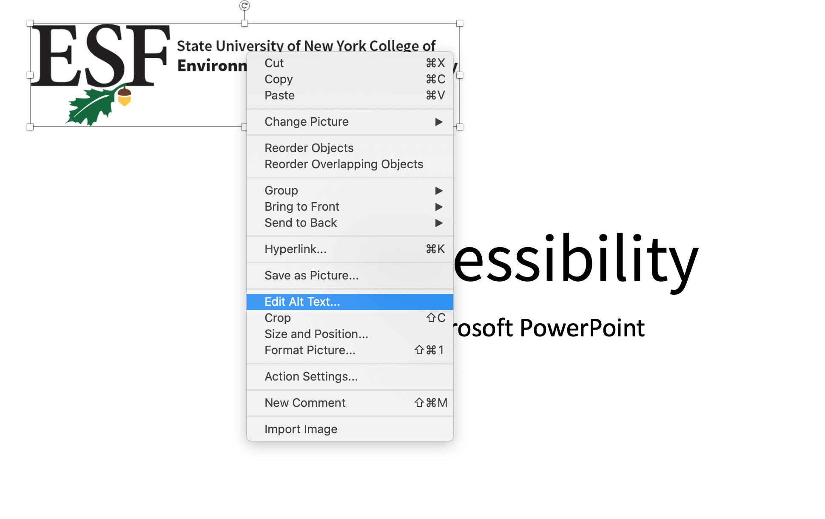Expand the Send to Back arrow
Viewport: 825px width, 519px height.
[x=439, y=223]
